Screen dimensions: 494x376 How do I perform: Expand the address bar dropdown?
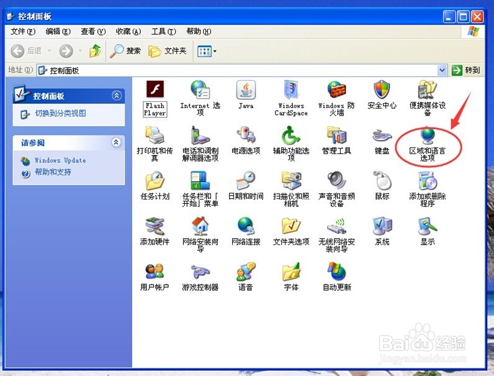point(442,70)
